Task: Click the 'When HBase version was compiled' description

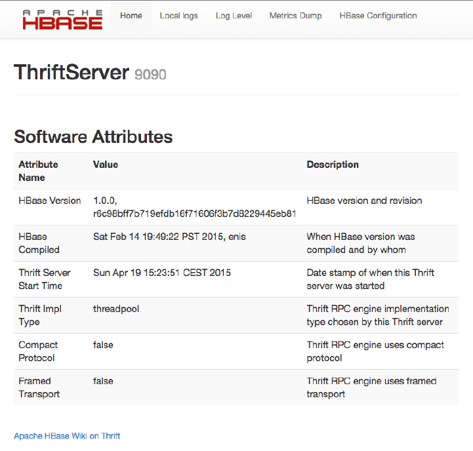Action: 361,243
